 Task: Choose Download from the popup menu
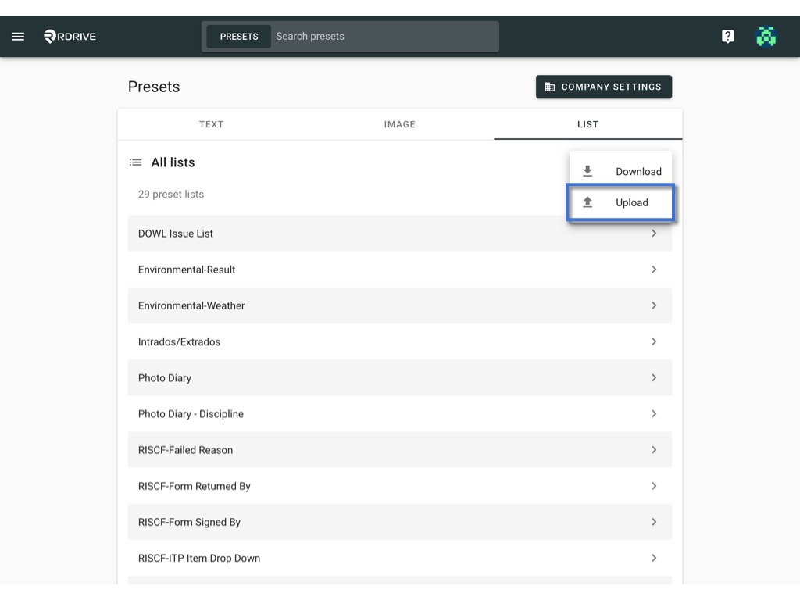point(620,171)
